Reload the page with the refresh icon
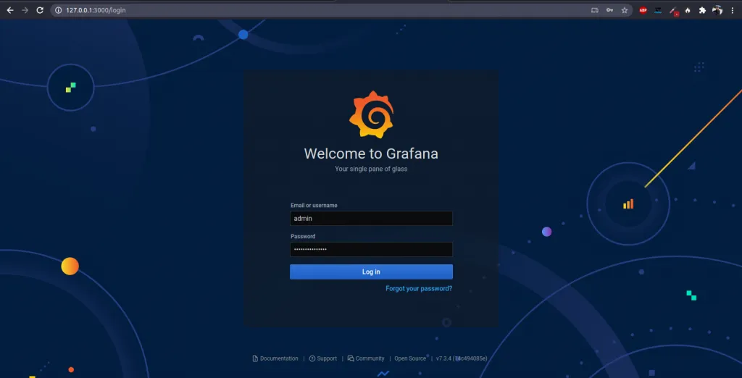This screenshot has width=742, height=378. click(x=40, y=10)
